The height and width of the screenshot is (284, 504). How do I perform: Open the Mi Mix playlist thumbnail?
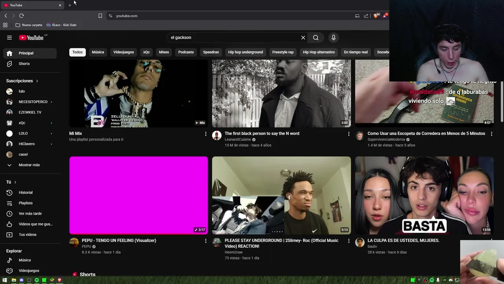coord(139,93)
